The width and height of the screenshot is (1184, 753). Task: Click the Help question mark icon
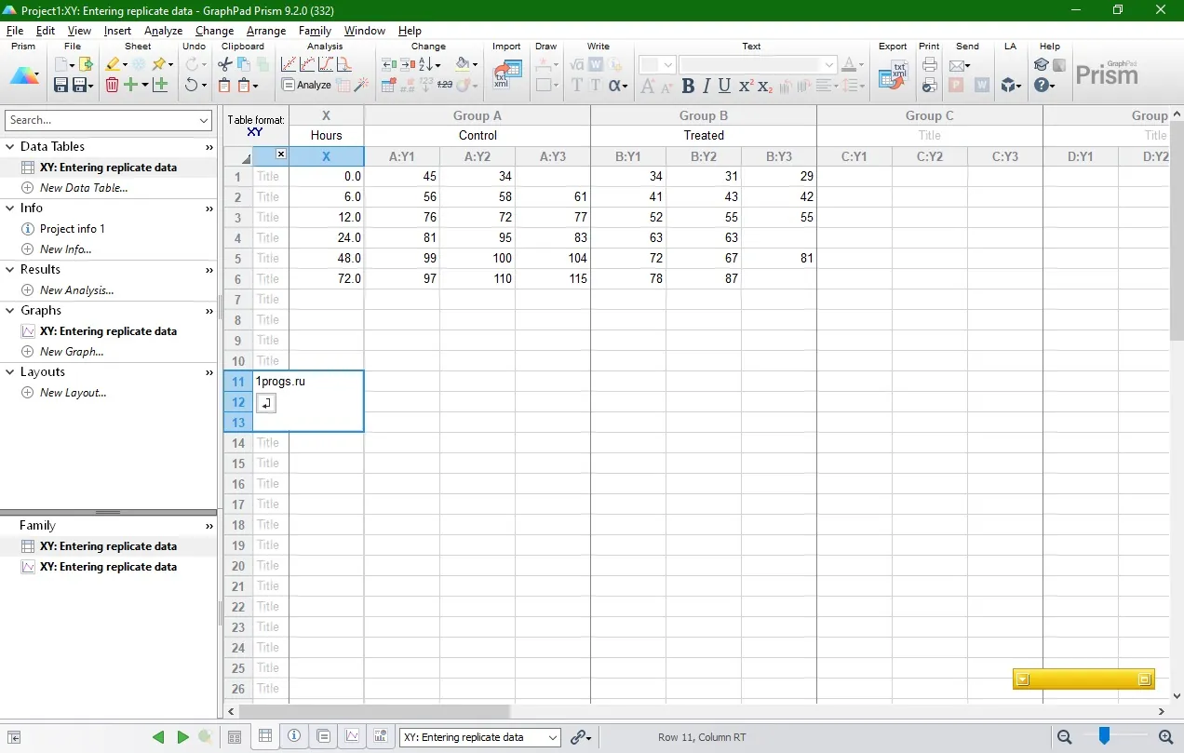[x=1043, y=85]
